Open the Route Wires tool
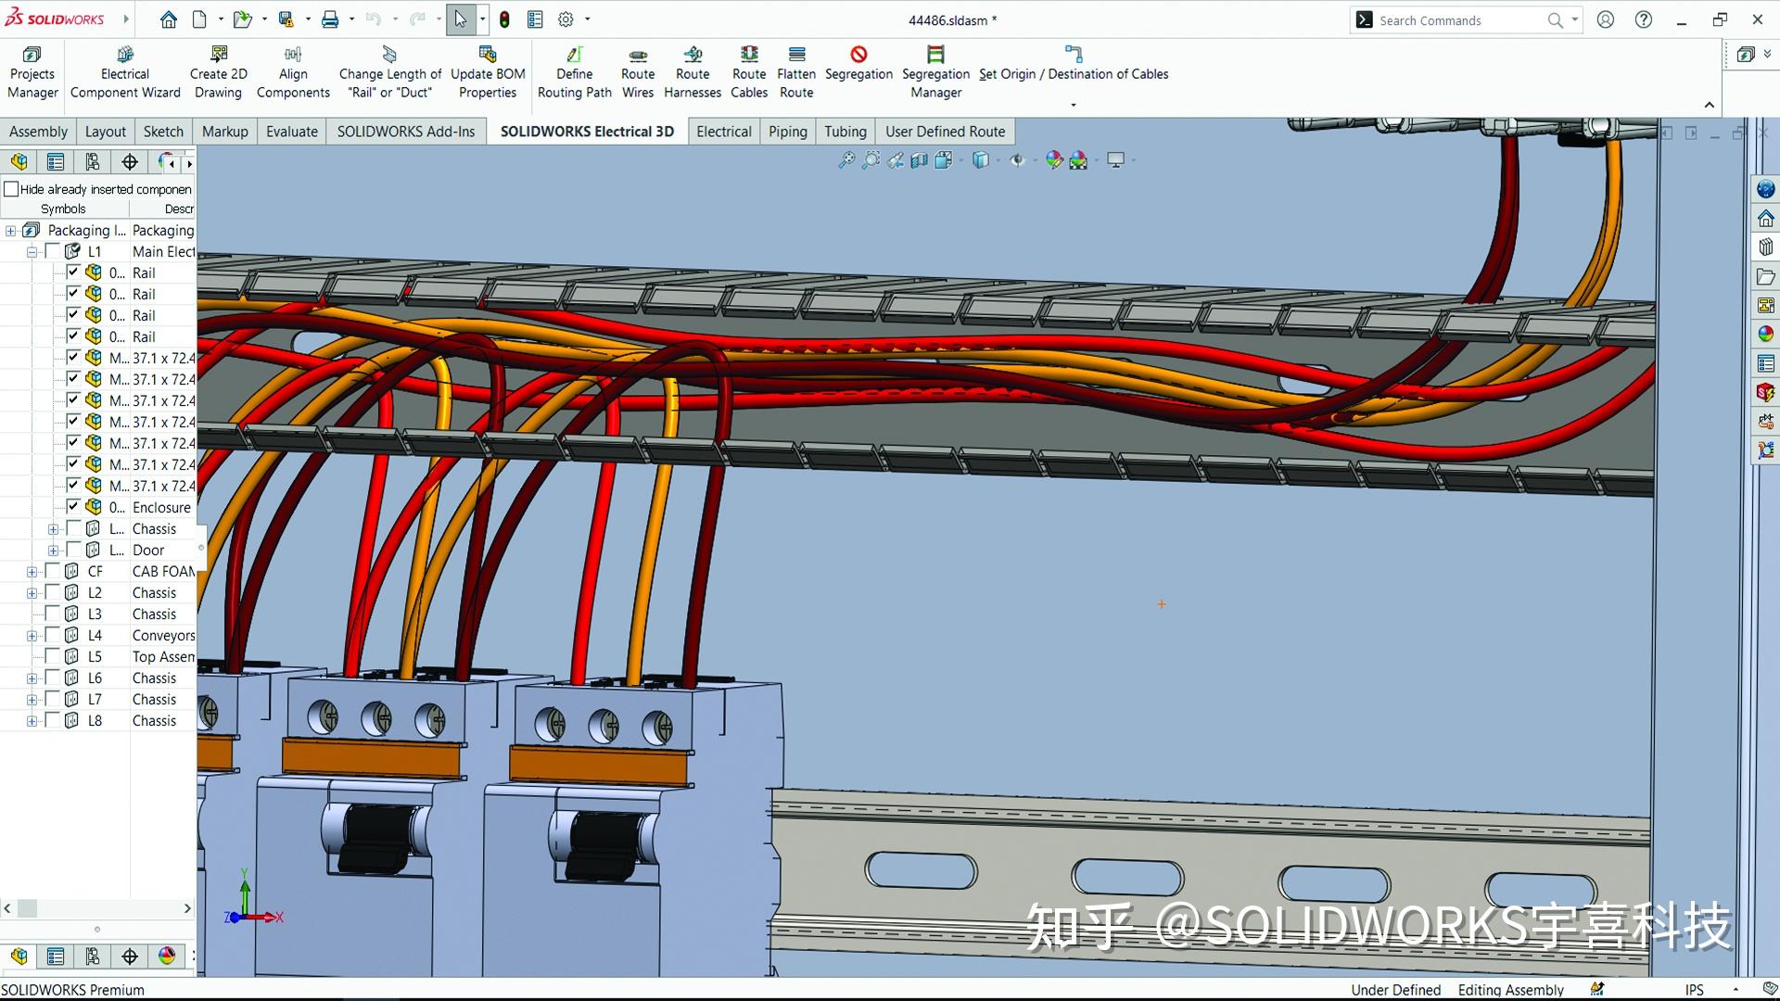1780x1001 pixels. [638, 70]
